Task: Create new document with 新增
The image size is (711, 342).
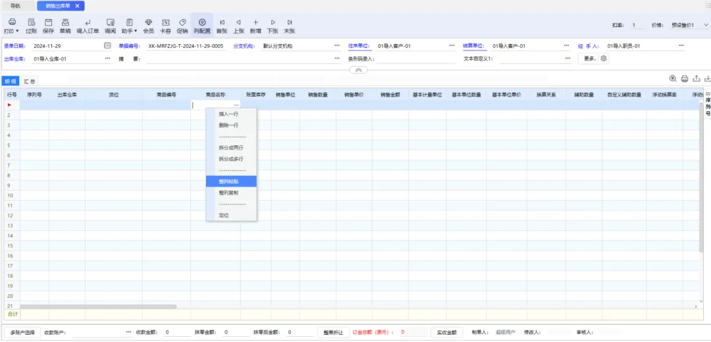Action: pyautogui.click(x=255, y=26)
